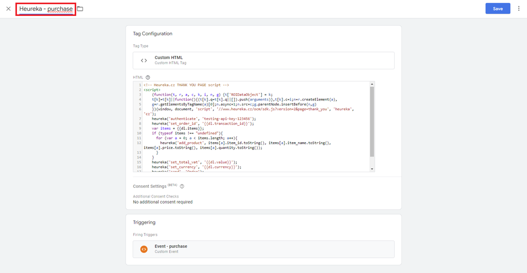Select the Custom HTML tag type row

[x=263, y=60]
